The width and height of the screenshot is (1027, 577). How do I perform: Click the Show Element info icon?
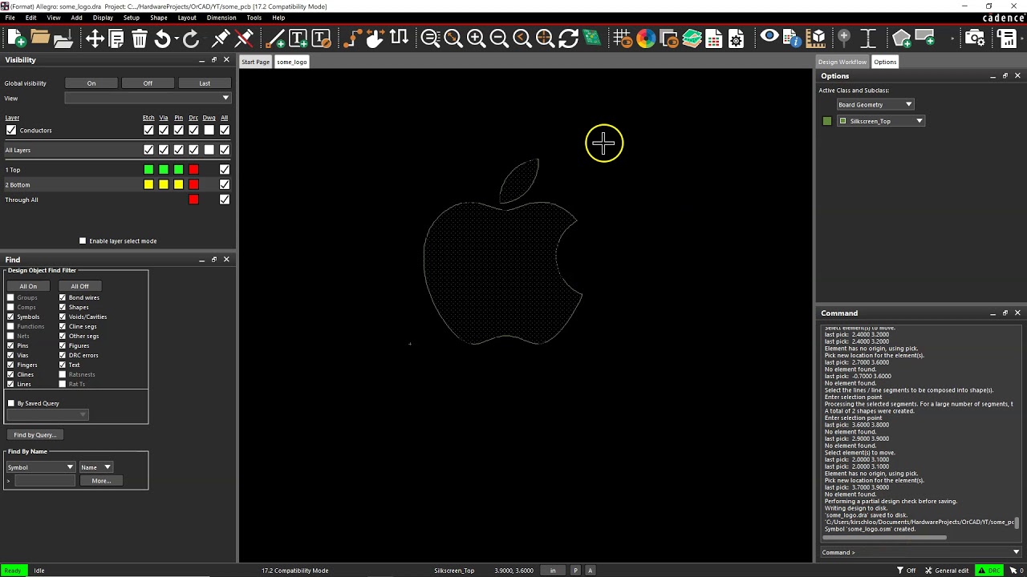point(792,38)
